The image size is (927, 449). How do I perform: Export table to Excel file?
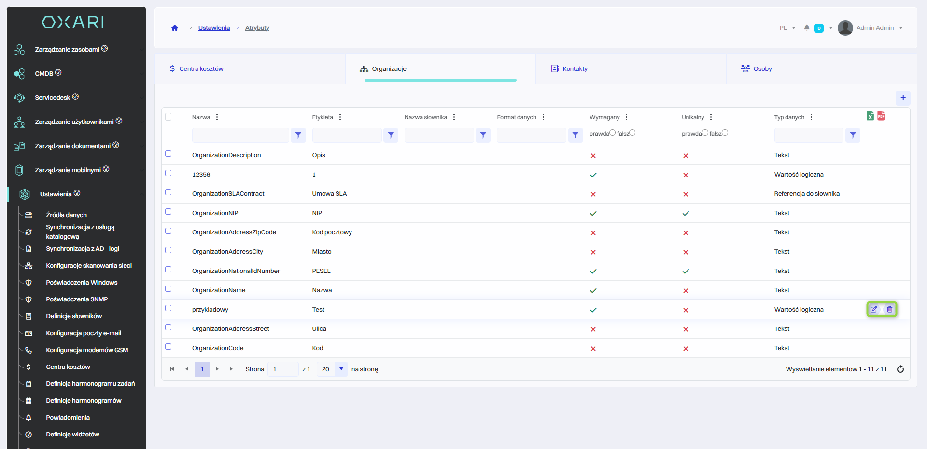coord(870,116)
